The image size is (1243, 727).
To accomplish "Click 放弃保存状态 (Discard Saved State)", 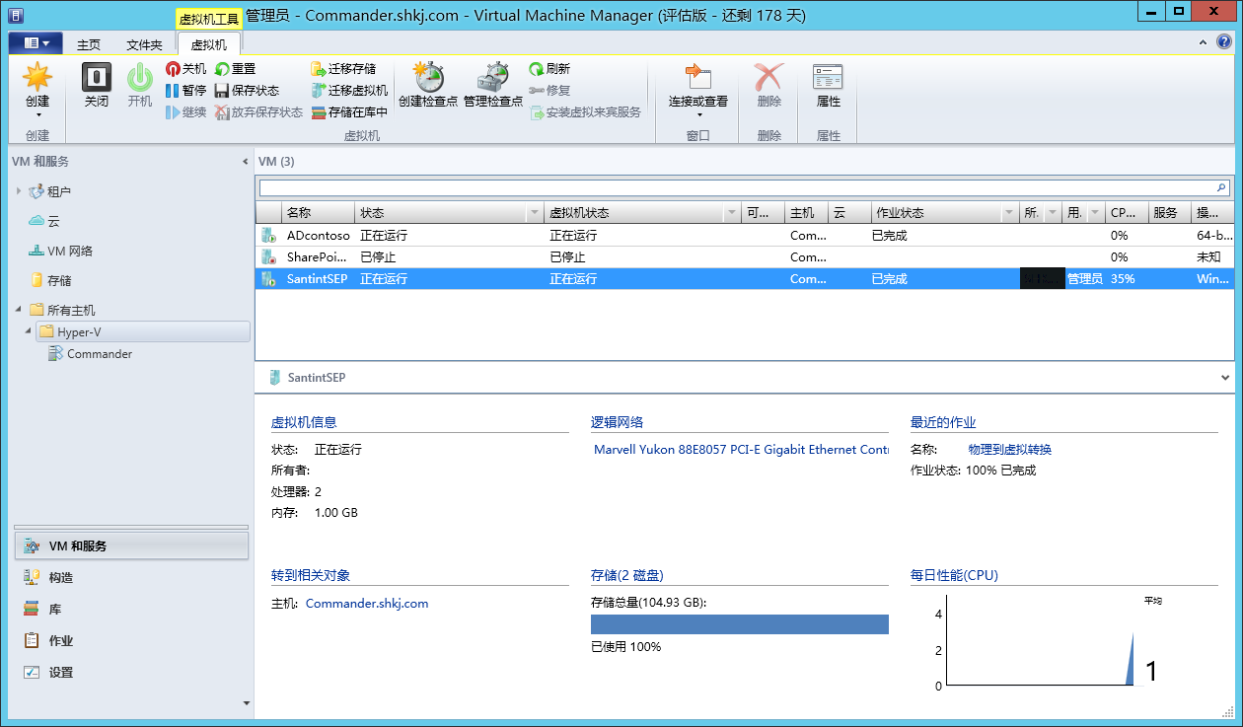I will 258,112.
